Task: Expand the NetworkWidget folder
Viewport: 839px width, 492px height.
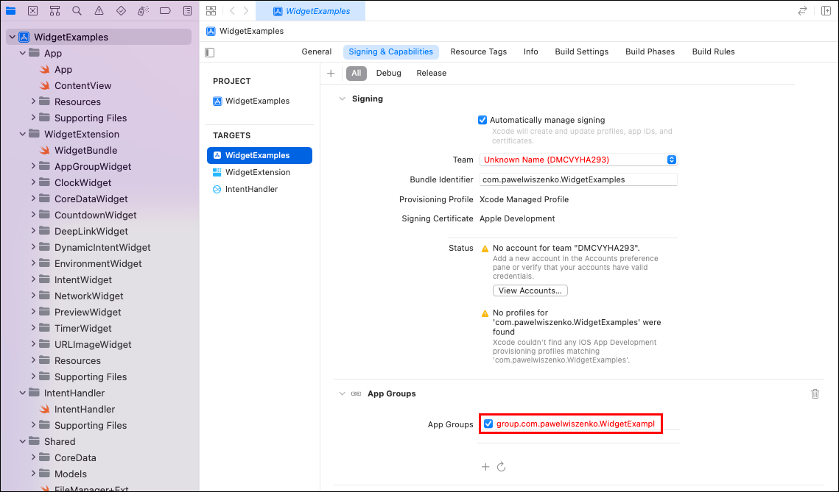Action: pyautogui.click(x=33, y=296)
